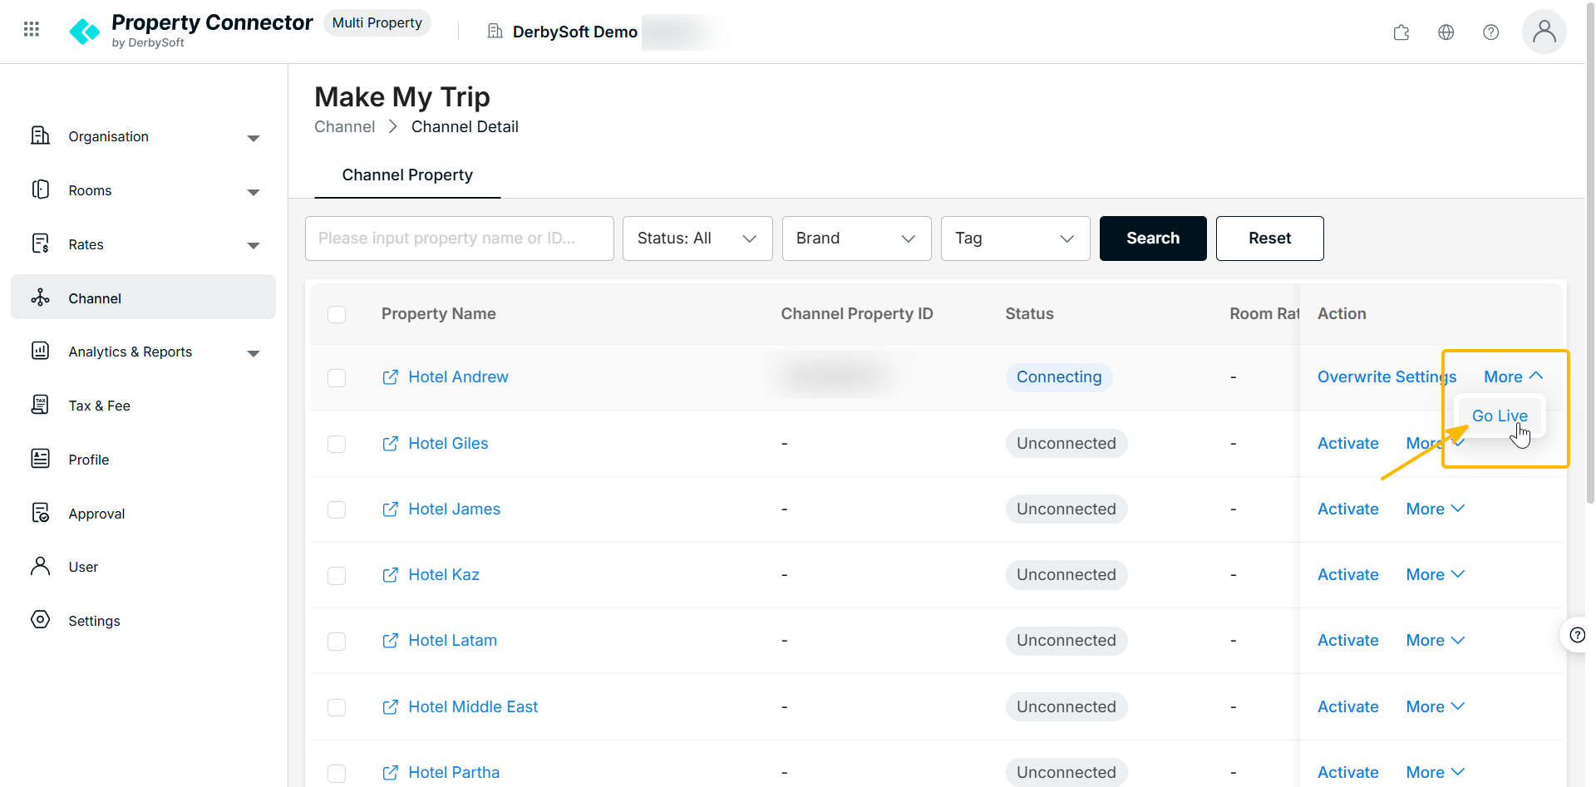Check the Hotel Middle East row checkbox
This screenshot has height=787, width=1596.
[337, 708]
